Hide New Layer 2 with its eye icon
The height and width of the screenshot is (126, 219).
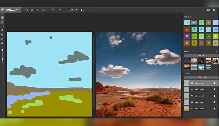click(192, 102)
